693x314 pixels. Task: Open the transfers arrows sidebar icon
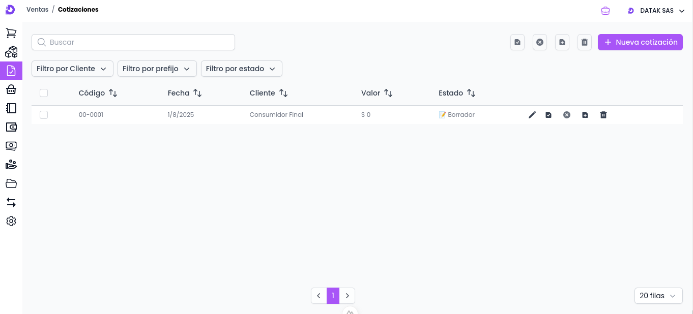click(x=11, y=202)
